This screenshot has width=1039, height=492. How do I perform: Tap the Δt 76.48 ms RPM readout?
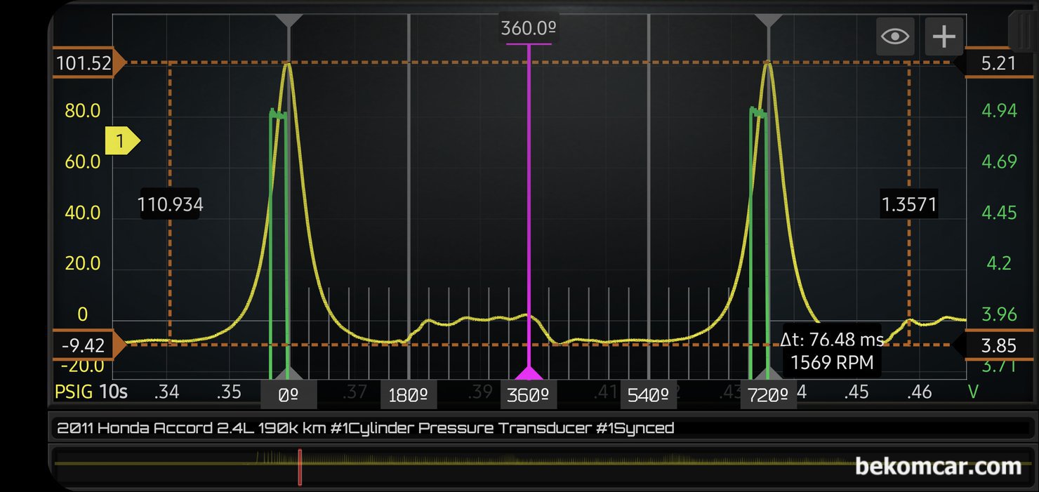click(832, 351)
